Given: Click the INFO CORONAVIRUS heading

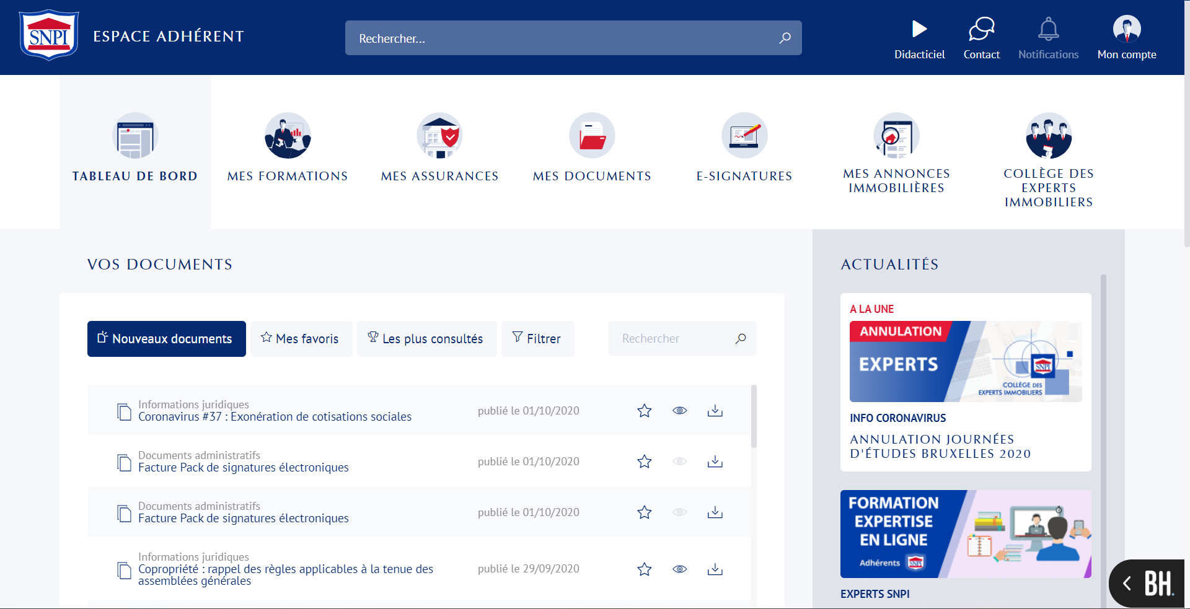Looking at the screenshot, I should pos(898,418).
